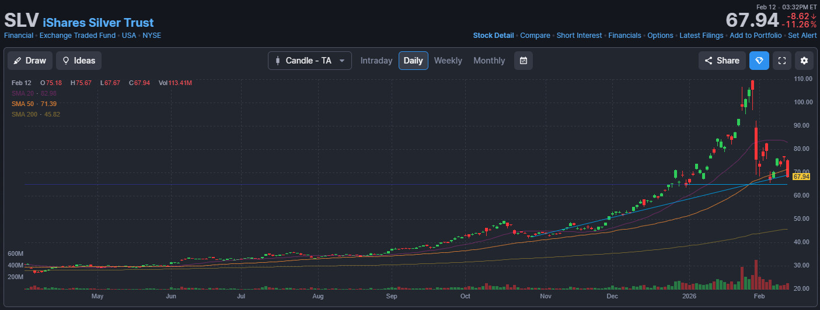
Task: Click the large 67.94 price in header
Action: click(752, 20)
